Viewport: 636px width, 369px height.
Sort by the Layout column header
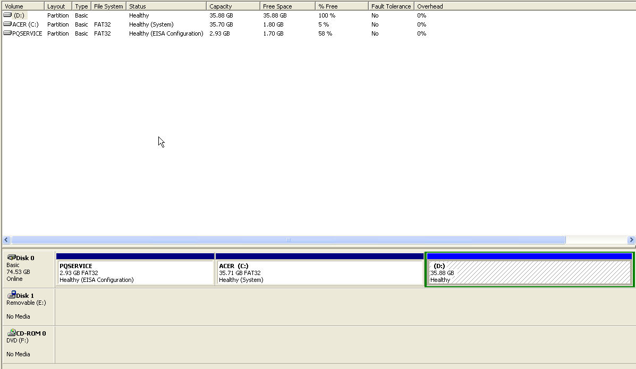58,6
